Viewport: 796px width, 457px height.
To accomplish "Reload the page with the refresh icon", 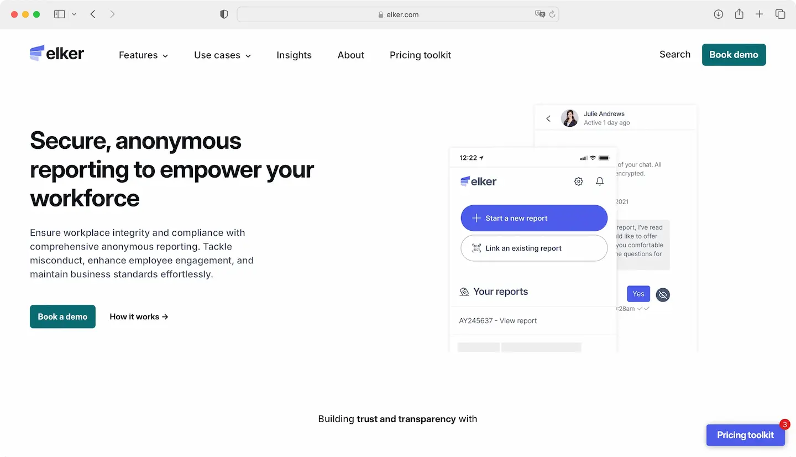I will pos(553,14).
